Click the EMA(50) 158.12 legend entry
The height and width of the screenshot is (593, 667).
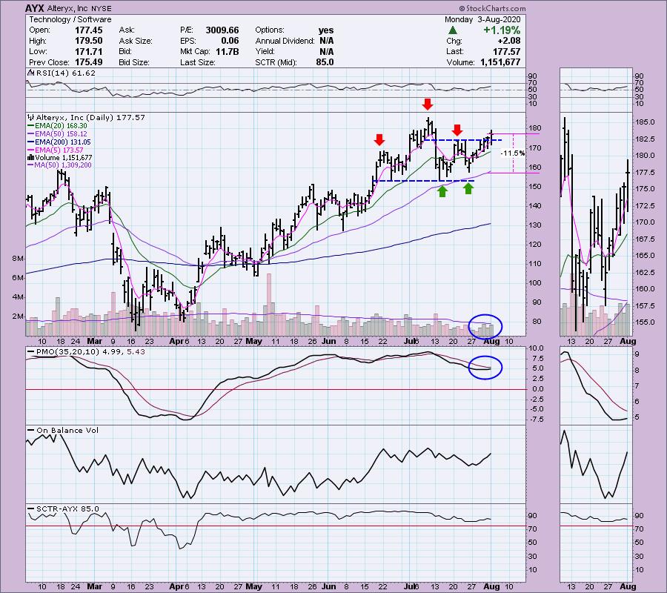61,134
